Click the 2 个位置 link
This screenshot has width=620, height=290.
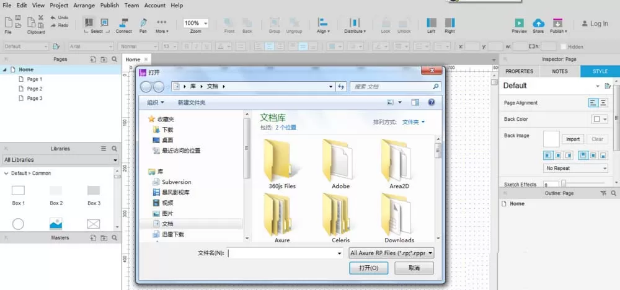pos(285,128)
